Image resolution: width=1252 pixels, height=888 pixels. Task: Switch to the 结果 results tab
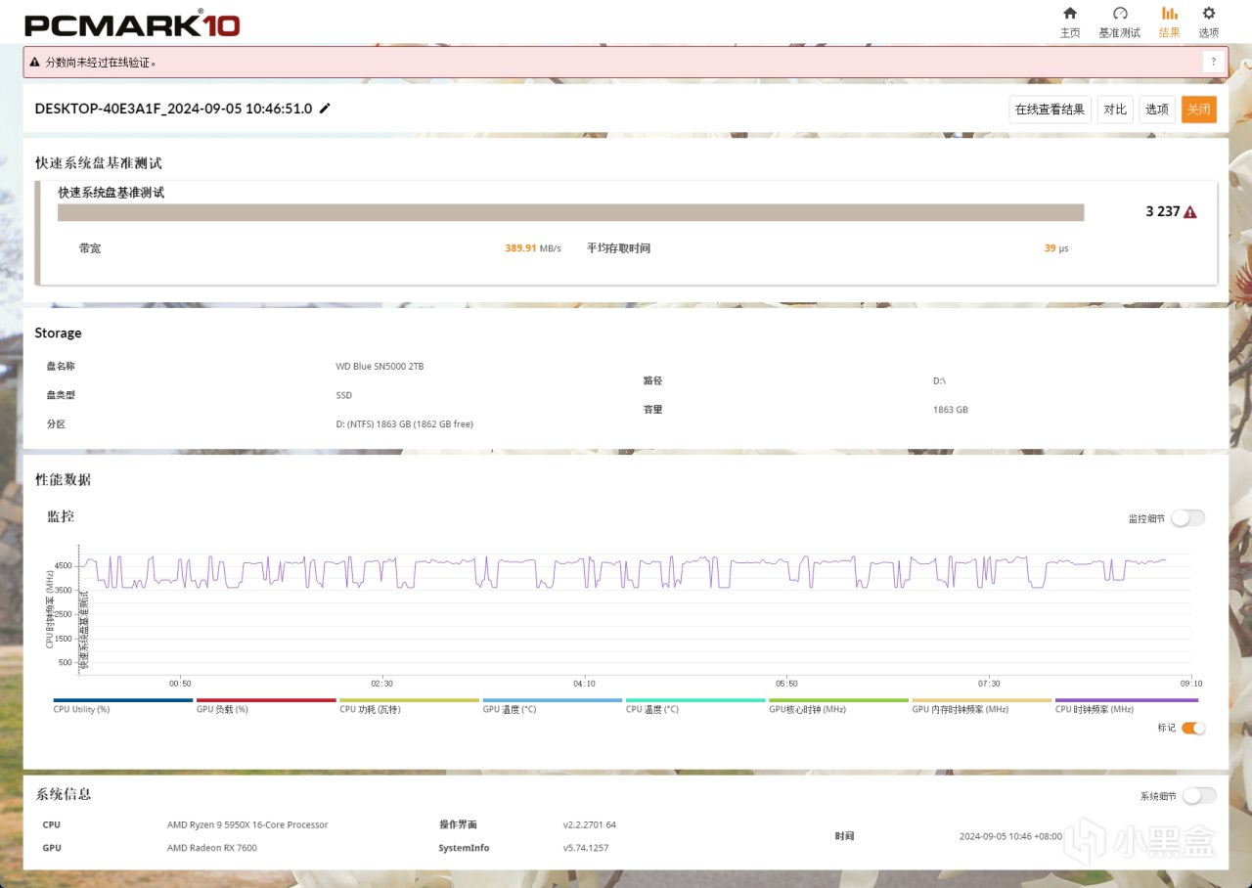pos(1169,22)
